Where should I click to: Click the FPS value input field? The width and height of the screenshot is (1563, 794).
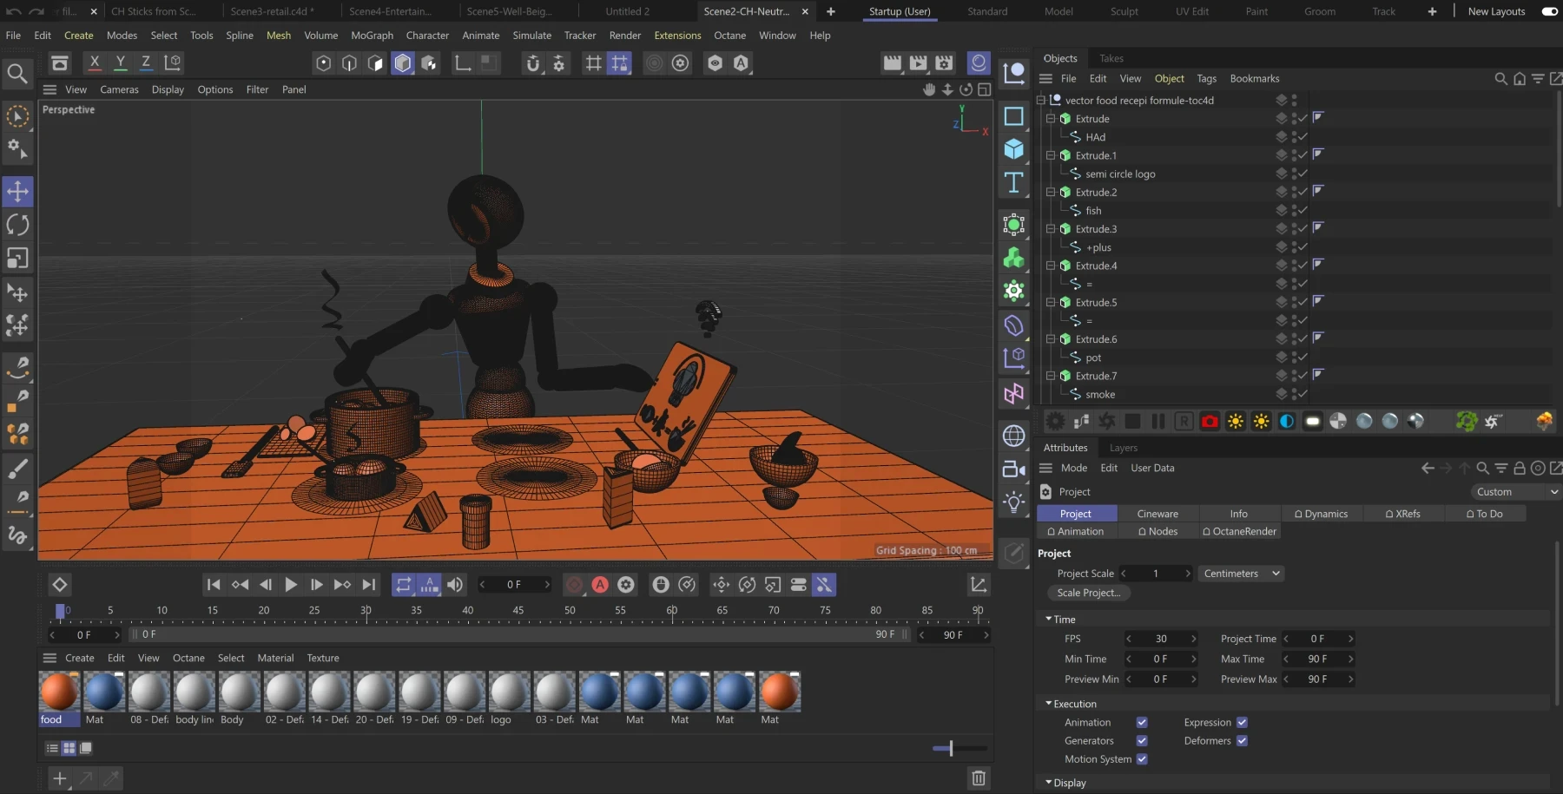tap(1161, 639)
